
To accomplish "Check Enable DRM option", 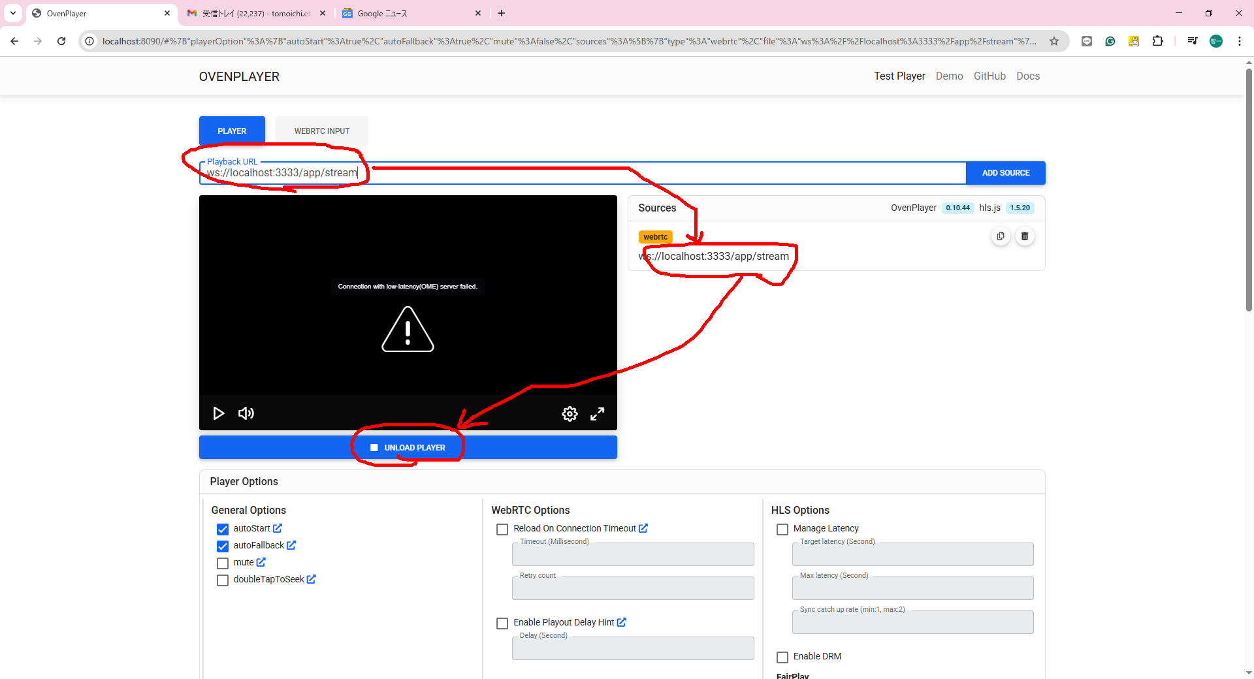I will [782, 657].
